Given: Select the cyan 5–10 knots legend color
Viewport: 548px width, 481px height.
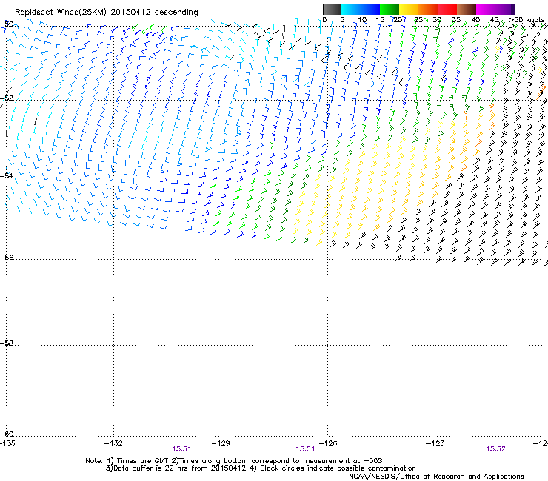Looking at the screenshot, I should point(351,9).
